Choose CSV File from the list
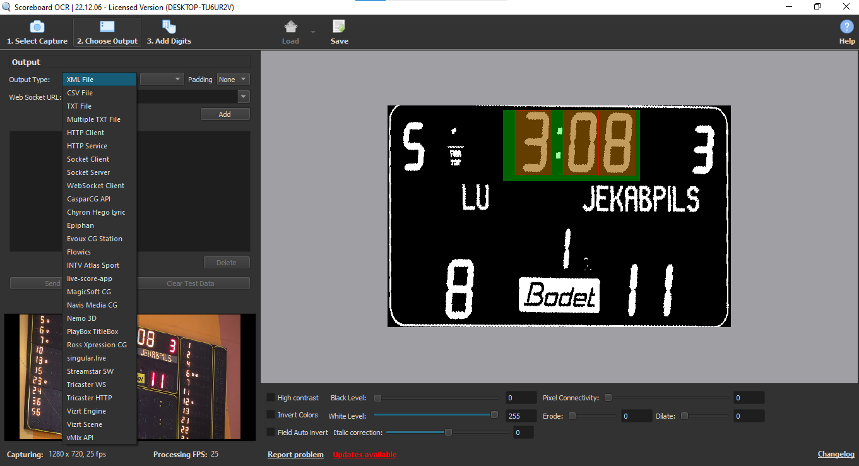The width and height of the screenshot is (859, 466). (99, 93)
